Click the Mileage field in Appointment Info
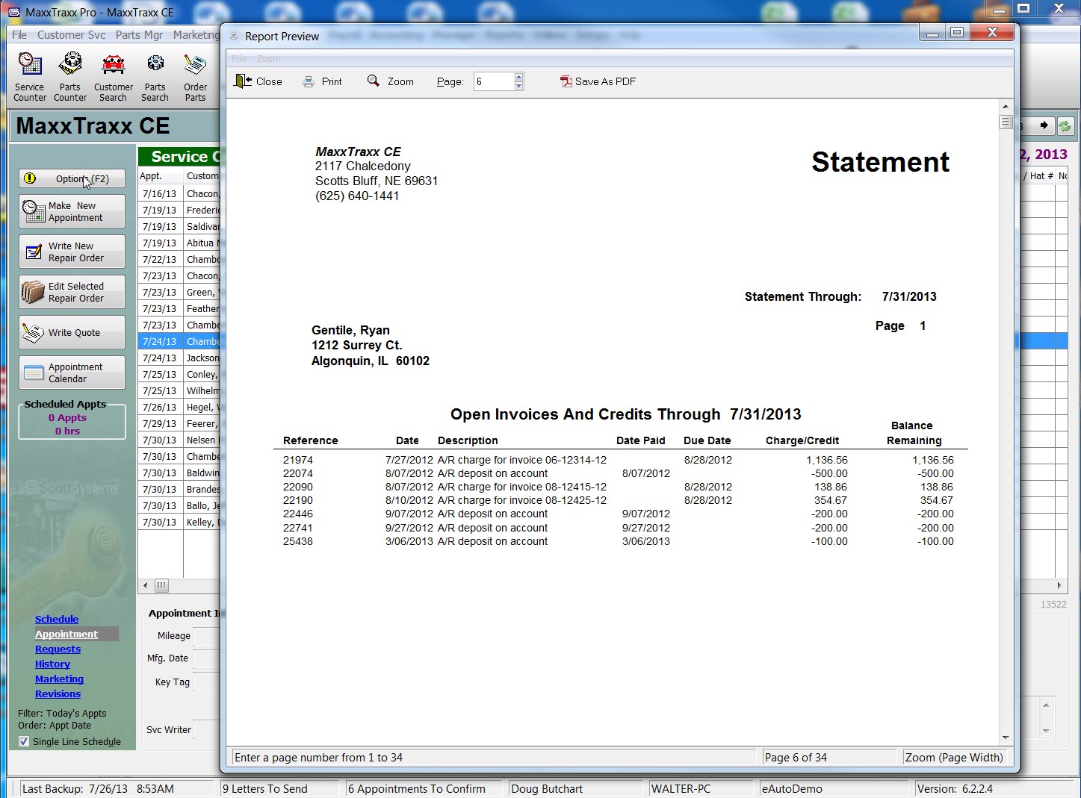1081x798 pixels. click(207, 636)
